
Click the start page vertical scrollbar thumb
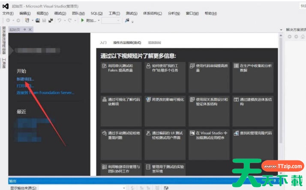tap(281, 91)
